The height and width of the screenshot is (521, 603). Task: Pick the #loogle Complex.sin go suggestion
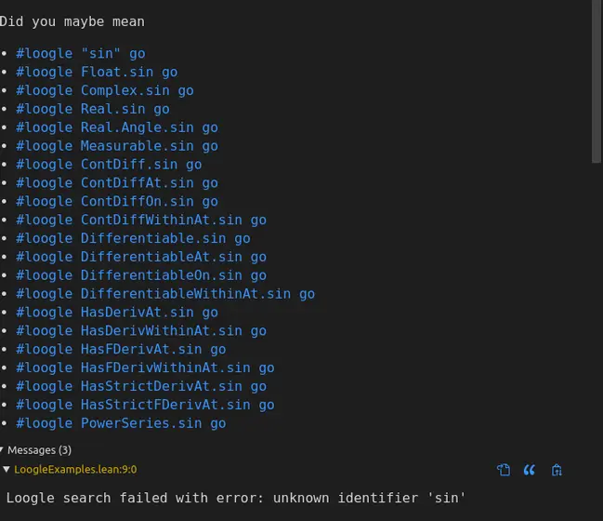coord(105,90)
